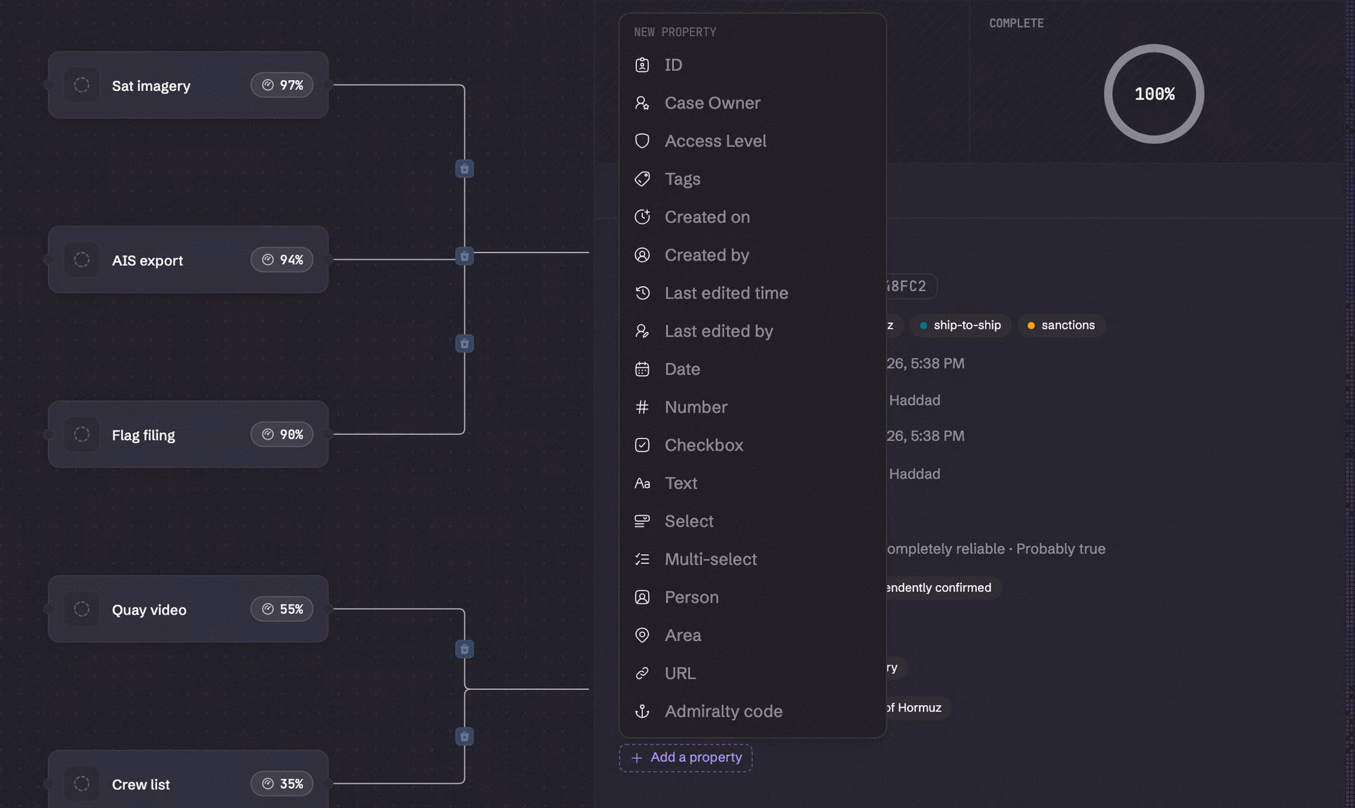Pick the Tags property type

pyautogui.click(x=752, y=179)
